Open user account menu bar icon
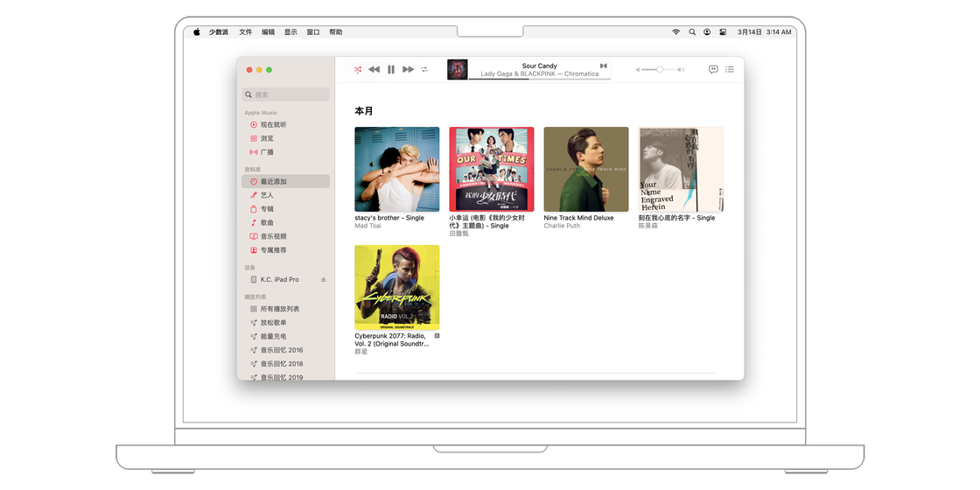This screenshot has width=980, height=490. [707, 31]
